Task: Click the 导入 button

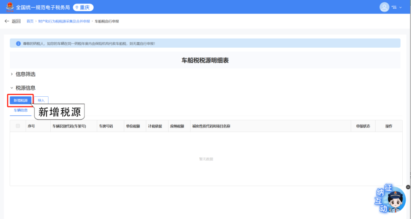Action: tap(41, 101)
